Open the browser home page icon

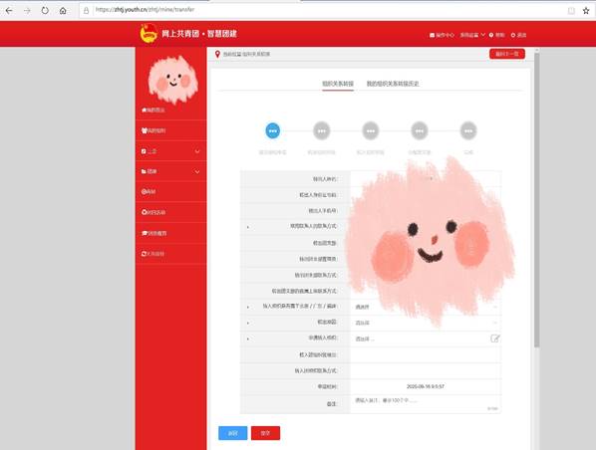[63, 11]
